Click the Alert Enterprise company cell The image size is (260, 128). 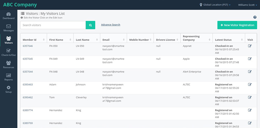point(192,72)
